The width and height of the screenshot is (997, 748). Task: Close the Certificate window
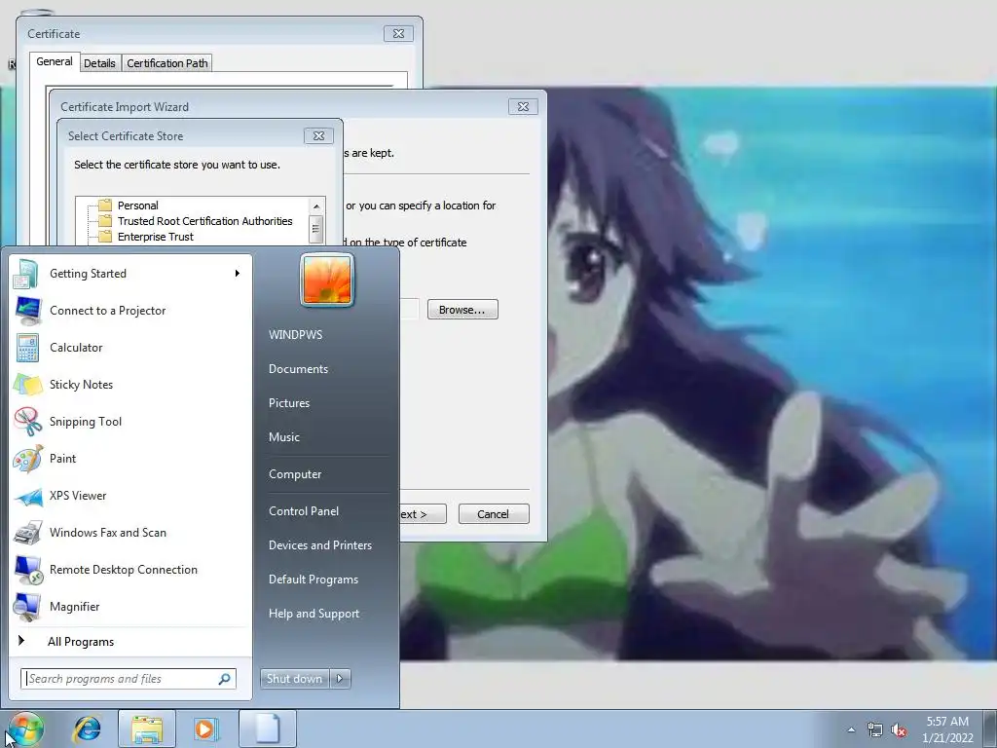pos(398,33)
